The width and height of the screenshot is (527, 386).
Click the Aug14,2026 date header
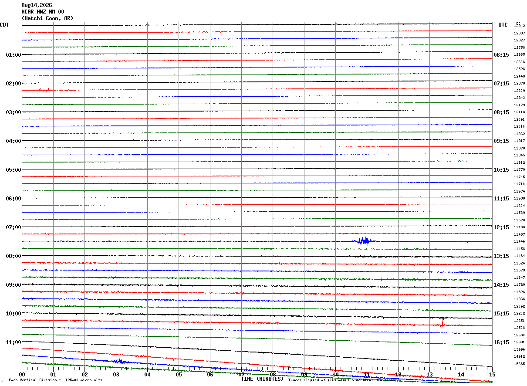(x=37, y=5)
